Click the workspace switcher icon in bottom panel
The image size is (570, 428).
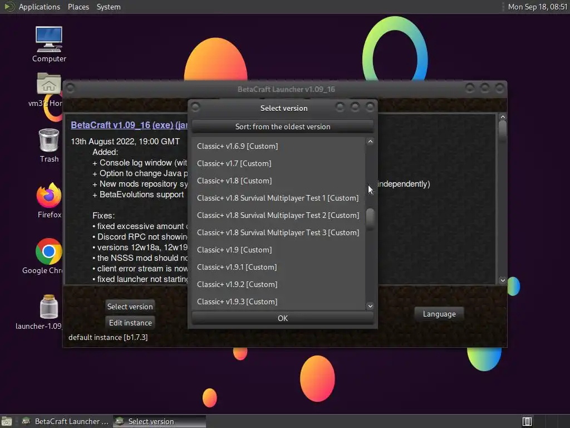527,421
